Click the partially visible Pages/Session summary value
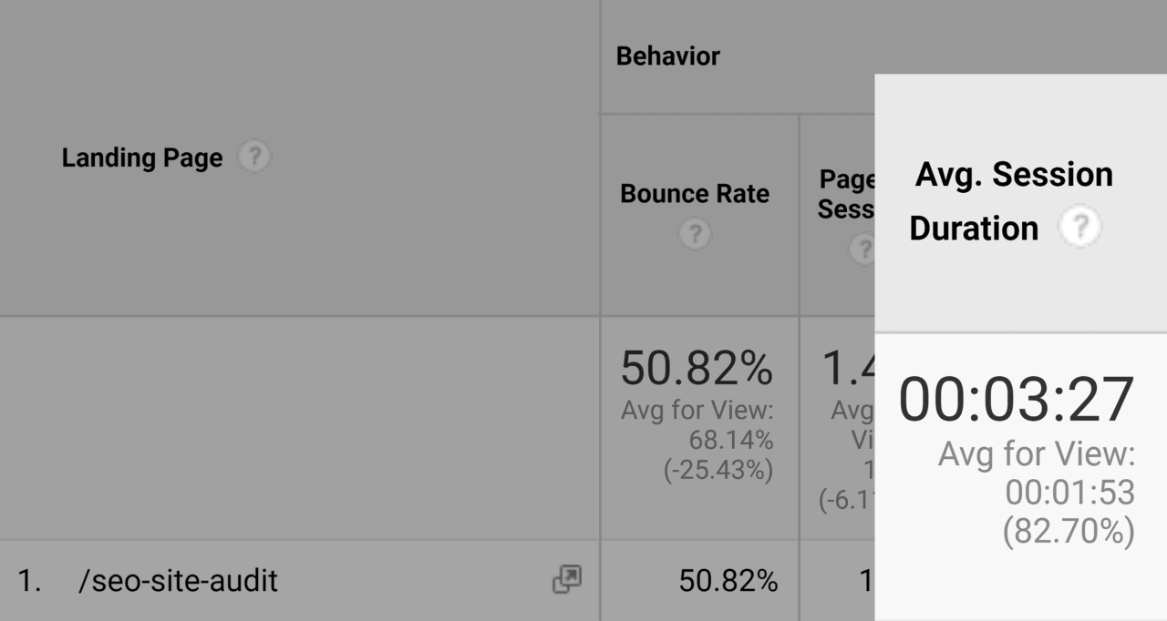The height and width of the screenshot is (621, 1167). click(848, 369)
